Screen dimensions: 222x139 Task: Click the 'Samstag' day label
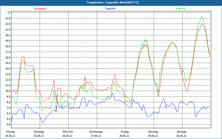tap(153, 132)
